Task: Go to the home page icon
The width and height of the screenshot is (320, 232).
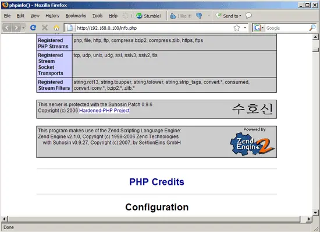Action: pyautogui.click(x=56, y=27)
